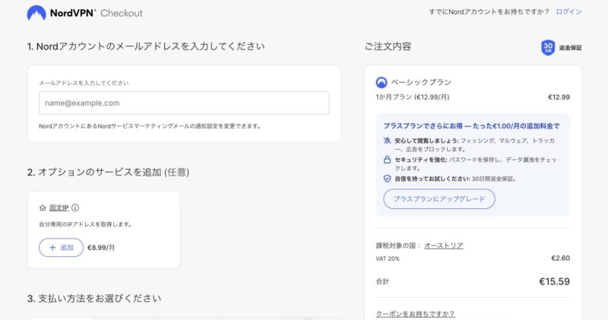
Task: Click the bug-block icon beside 安心して閲覧しましょう
Action: coord(387,141)
